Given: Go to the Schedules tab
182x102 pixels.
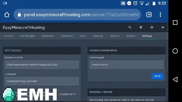Looking at the screenshot, I should click(x=67, y=36).
